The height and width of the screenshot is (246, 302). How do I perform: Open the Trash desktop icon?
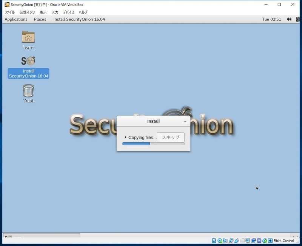click(28, 91)
